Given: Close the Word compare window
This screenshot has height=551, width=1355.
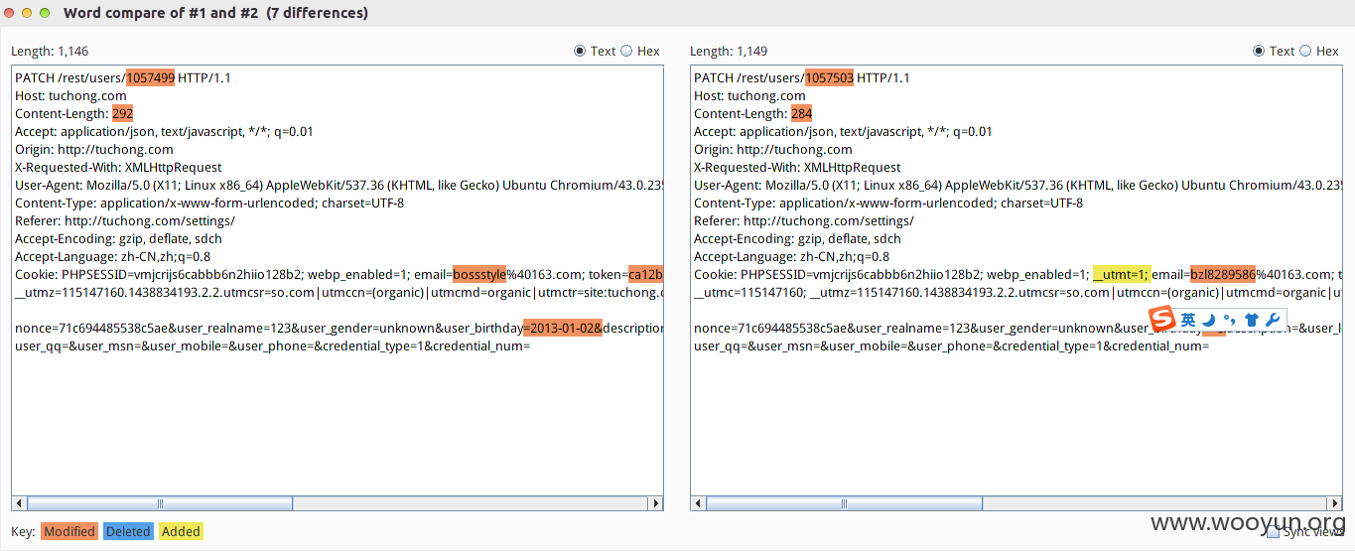Looking at the screenshot, I should [9, 13].
